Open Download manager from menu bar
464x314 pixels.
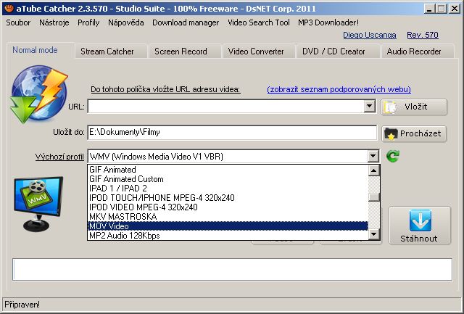pos(186,22)
